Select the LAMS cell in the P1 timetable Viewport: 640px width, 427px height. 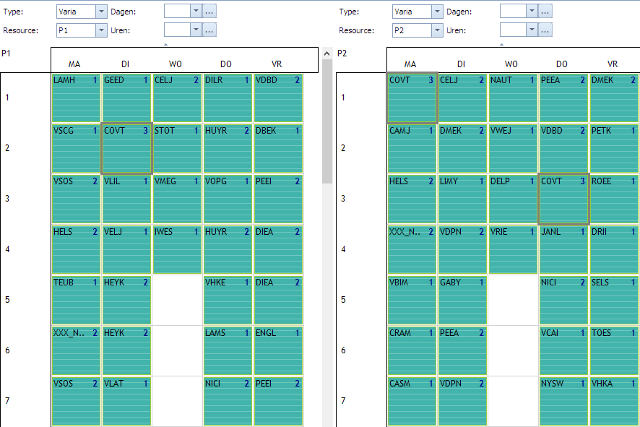point(228,351)
